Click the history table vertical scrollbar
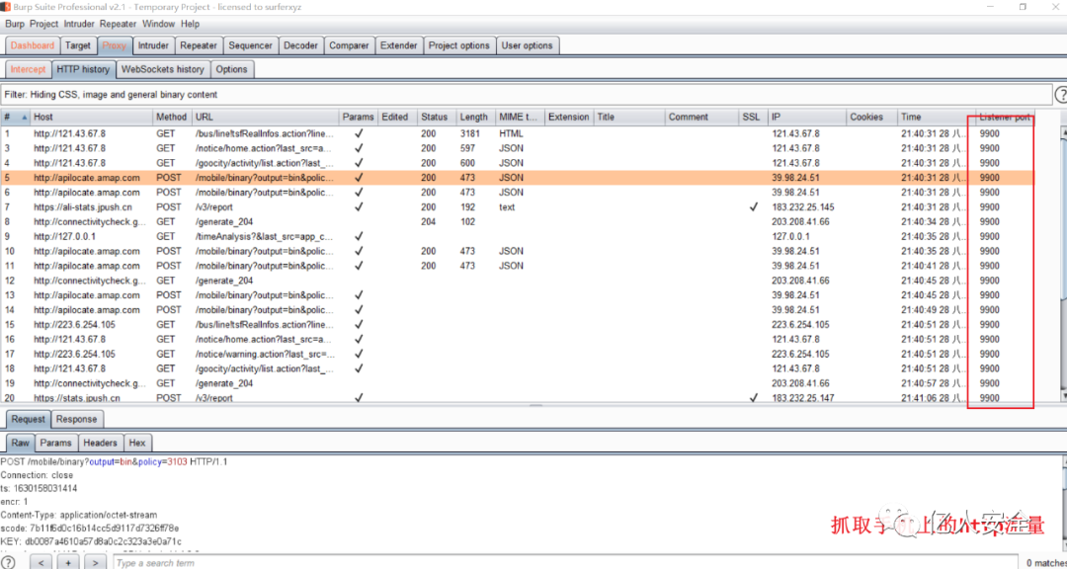1067x569 pixels. click(x=1062, y=263)
